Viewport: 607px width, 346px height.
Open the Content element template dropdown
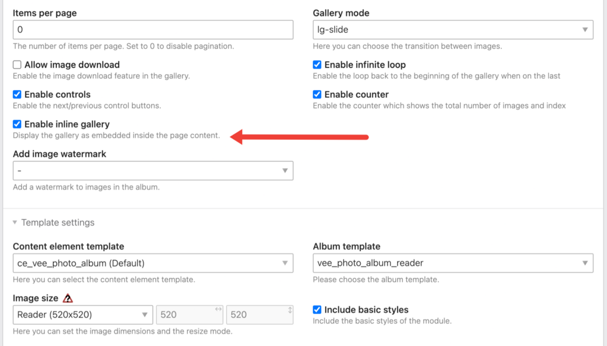[152, 262]
